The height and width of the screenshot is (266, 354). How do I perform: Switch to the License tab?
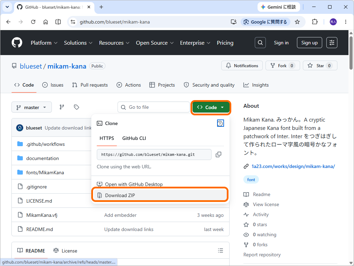[65, 251]
